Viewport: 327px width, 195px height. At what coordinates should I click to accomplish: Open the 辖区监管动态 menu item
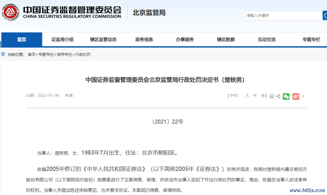pos(103,40)
